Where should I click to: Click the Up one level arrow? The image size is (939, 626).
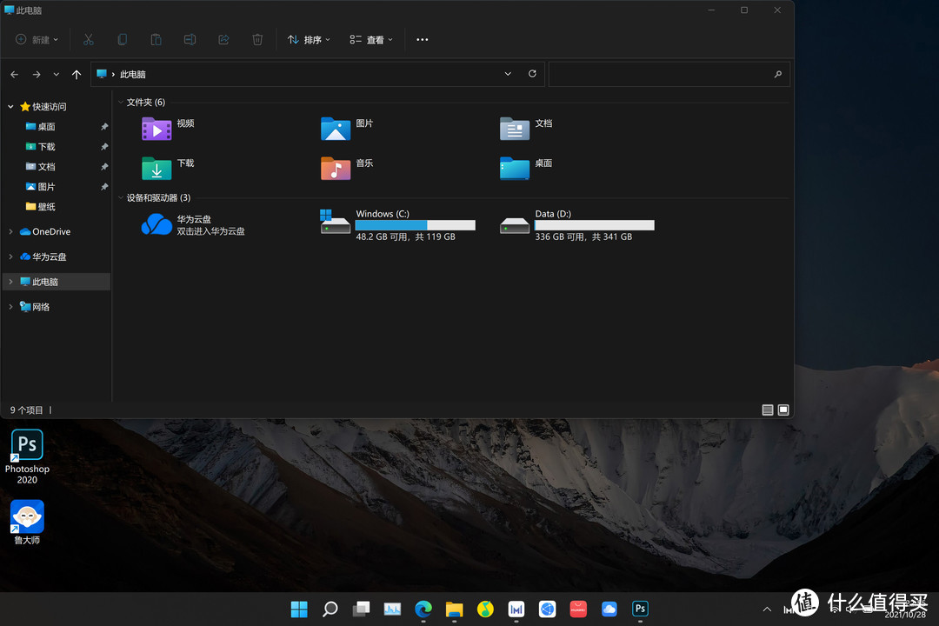coord(76,74)
